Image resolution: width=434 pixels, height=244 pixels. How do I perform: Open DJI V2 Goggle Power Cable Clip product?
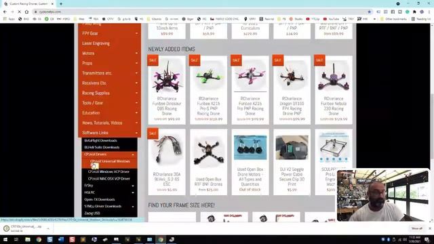[292, 162]
